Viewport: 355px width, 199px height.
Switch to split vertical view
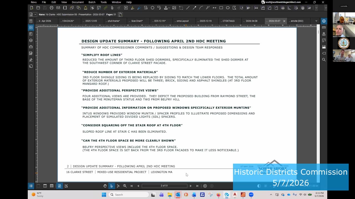(45, 186)
